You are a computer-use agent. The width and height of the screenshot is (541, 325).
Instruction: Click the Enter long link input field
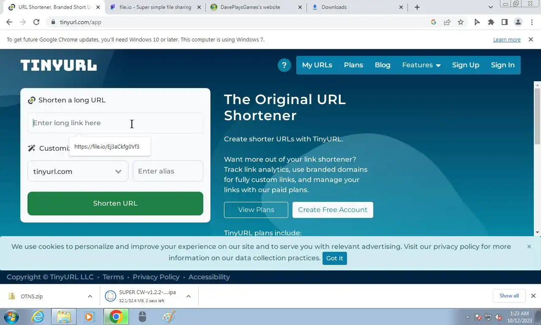point(115,123)
